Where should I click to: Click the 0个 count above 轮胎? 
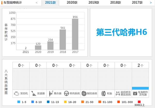pyautogui.click(x=106, y=65)
